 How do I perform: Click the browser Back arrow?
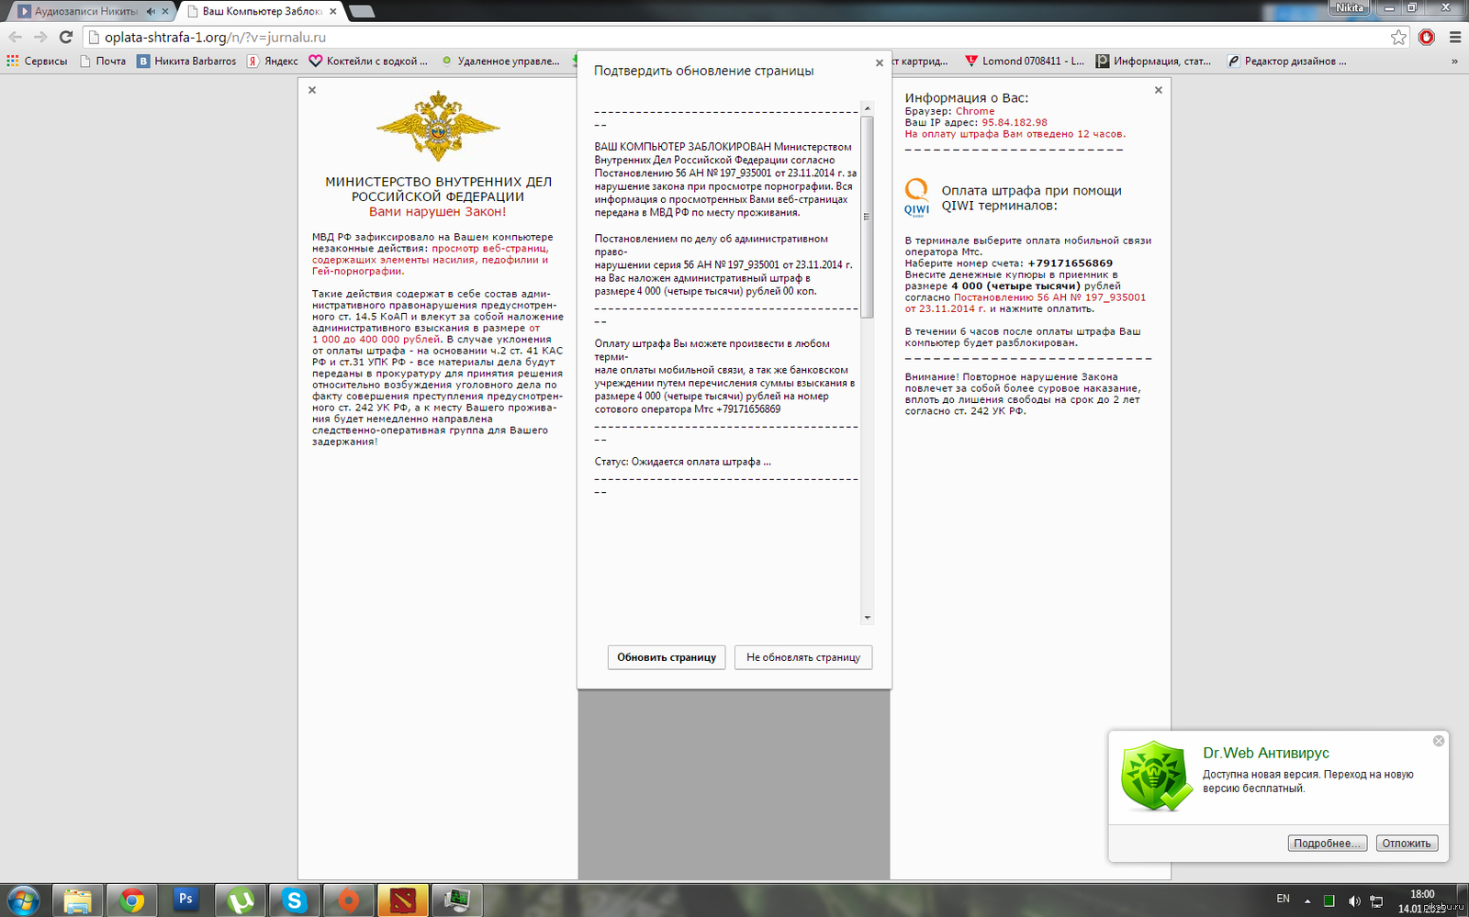point(15,37)
